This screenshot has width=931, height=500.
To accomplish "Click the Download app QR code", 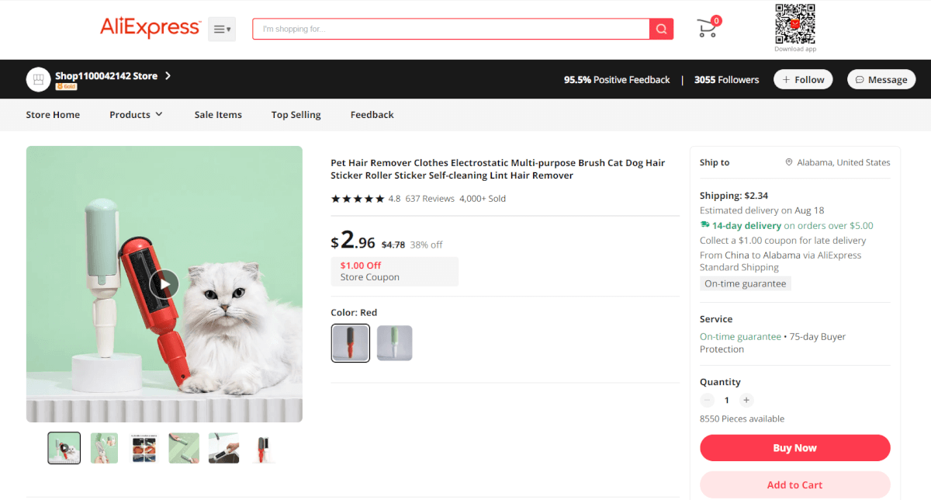I will pos(794,24).
